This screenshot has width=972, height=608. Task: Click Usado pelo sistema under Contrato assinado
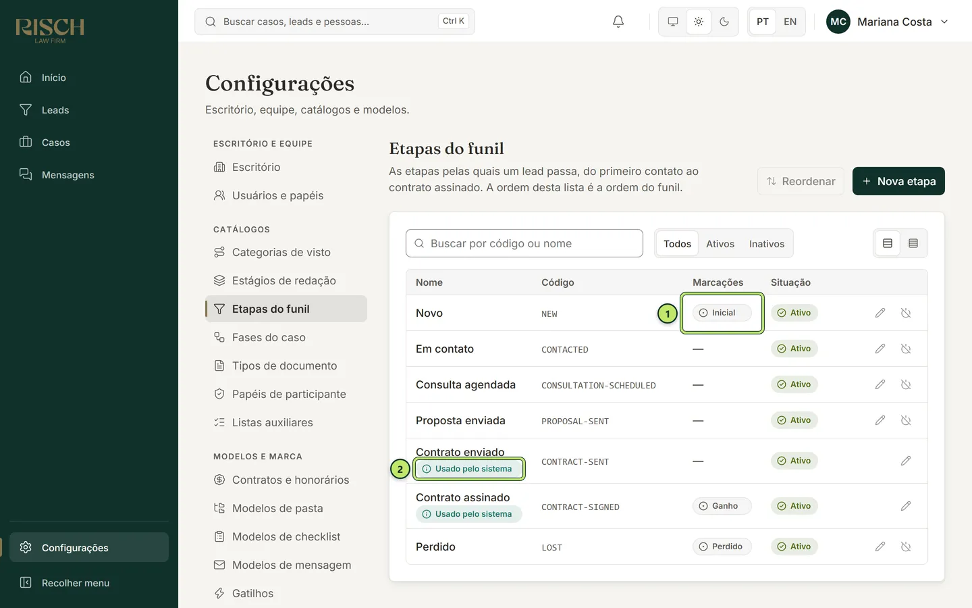pos(469,514)
